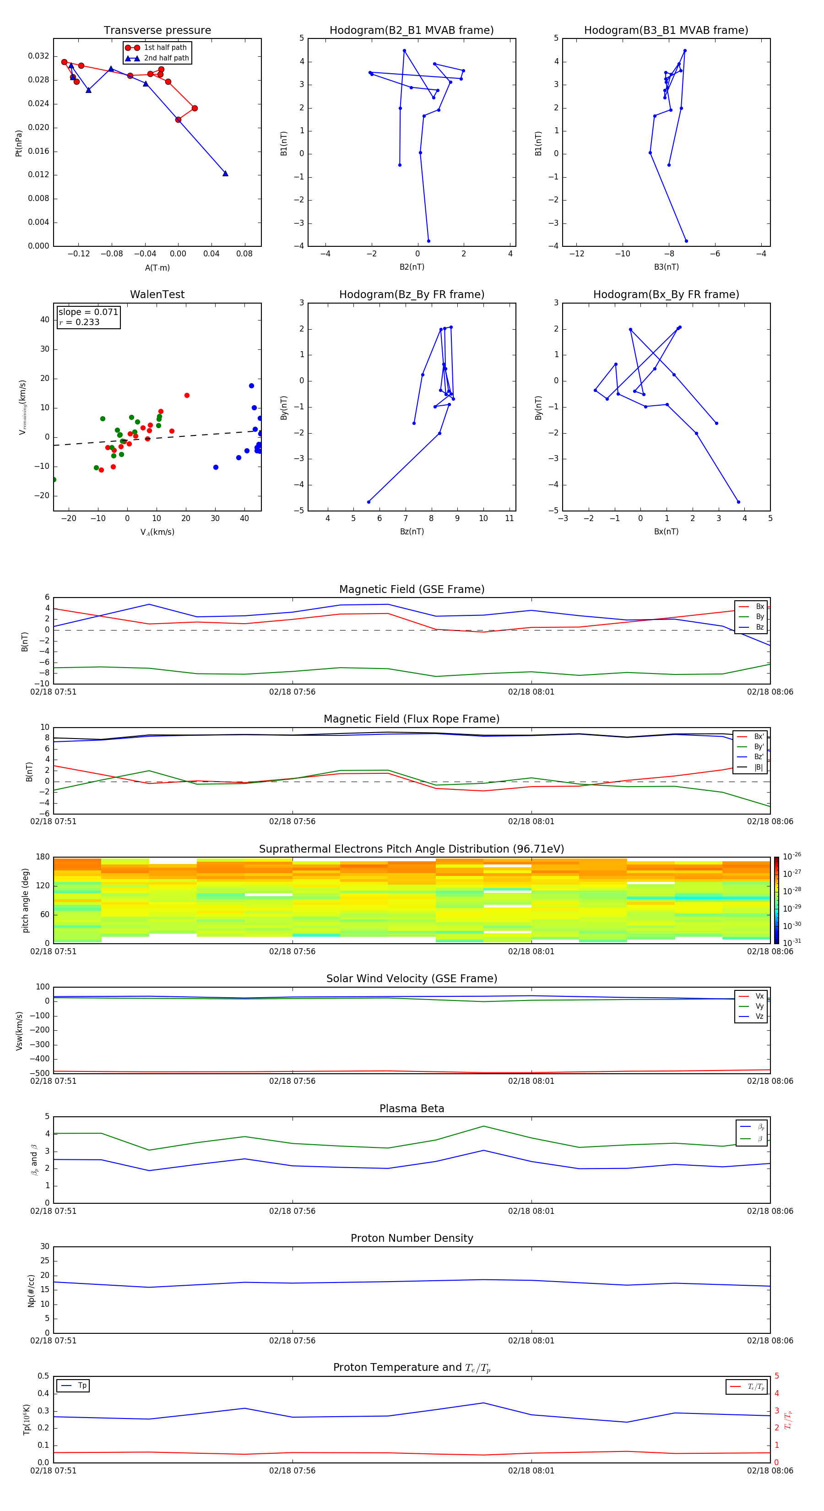Click the red 'Te/Tp' right axis label
Image resolution: width=824 pixels, height=1511 pixels.
point(788,1419)
